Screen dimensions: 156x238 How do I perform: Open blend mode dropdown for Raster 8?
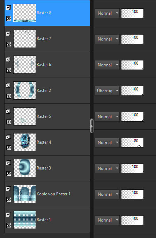tap(107, 13)
